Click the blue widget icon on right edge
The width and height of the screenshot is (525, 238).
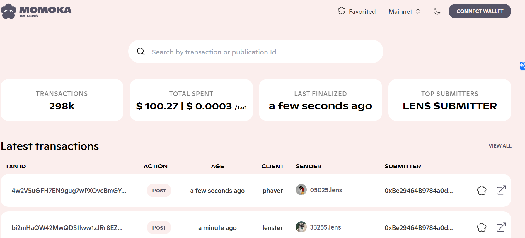[522, 66]
